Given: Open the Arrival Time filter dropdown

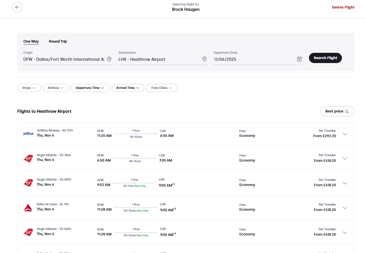Looking at the screenshot, I should [x=128, y=88].
